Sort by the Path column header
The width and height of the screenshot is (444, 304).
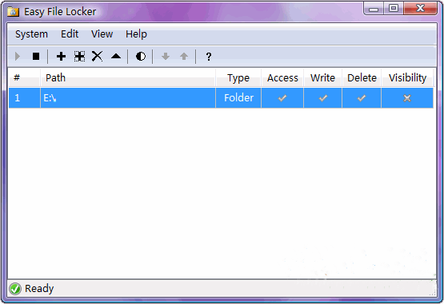tap(128, 77)
